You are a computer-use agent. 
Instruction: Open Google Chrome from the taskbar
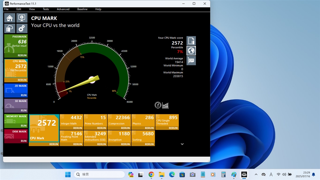pos(151,174)
